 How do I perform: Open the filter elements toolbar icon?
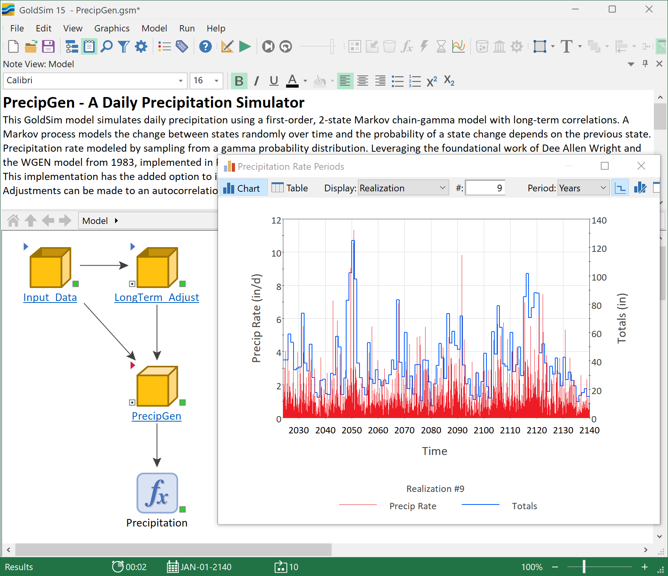point(123,46)
